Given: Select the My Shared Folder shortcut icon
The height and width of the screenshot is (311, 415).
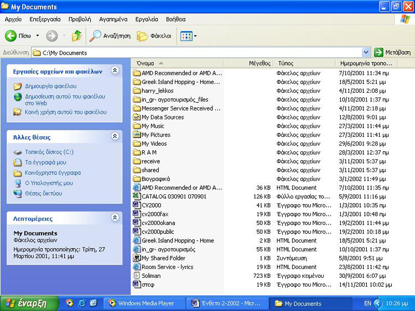Looking at the screenshot, I should pos(137,258).
